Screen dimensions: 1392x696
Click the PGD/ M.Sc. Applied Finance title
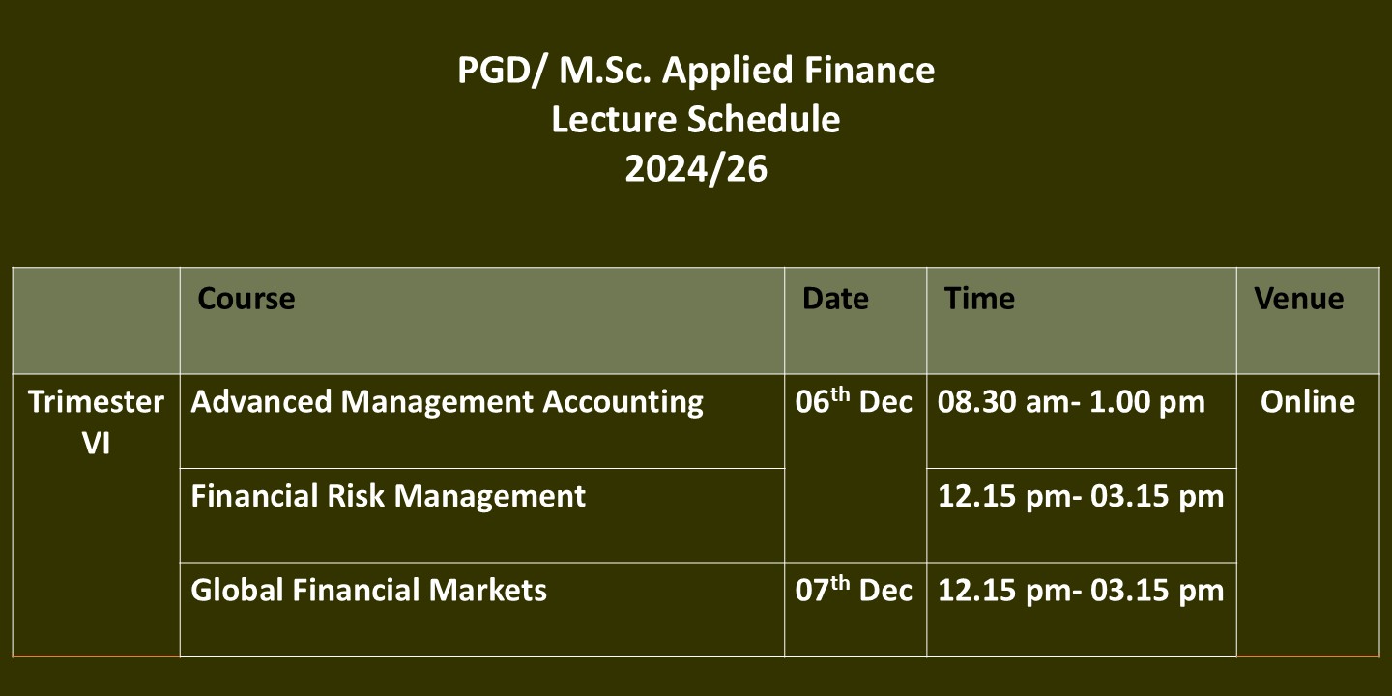point(696,71)
